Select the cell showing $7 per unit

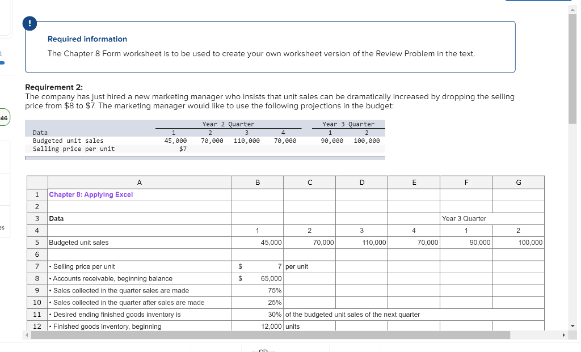coord(257,266)
